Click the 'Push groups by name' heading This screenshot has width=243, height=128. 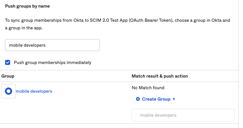pos(27,6)
